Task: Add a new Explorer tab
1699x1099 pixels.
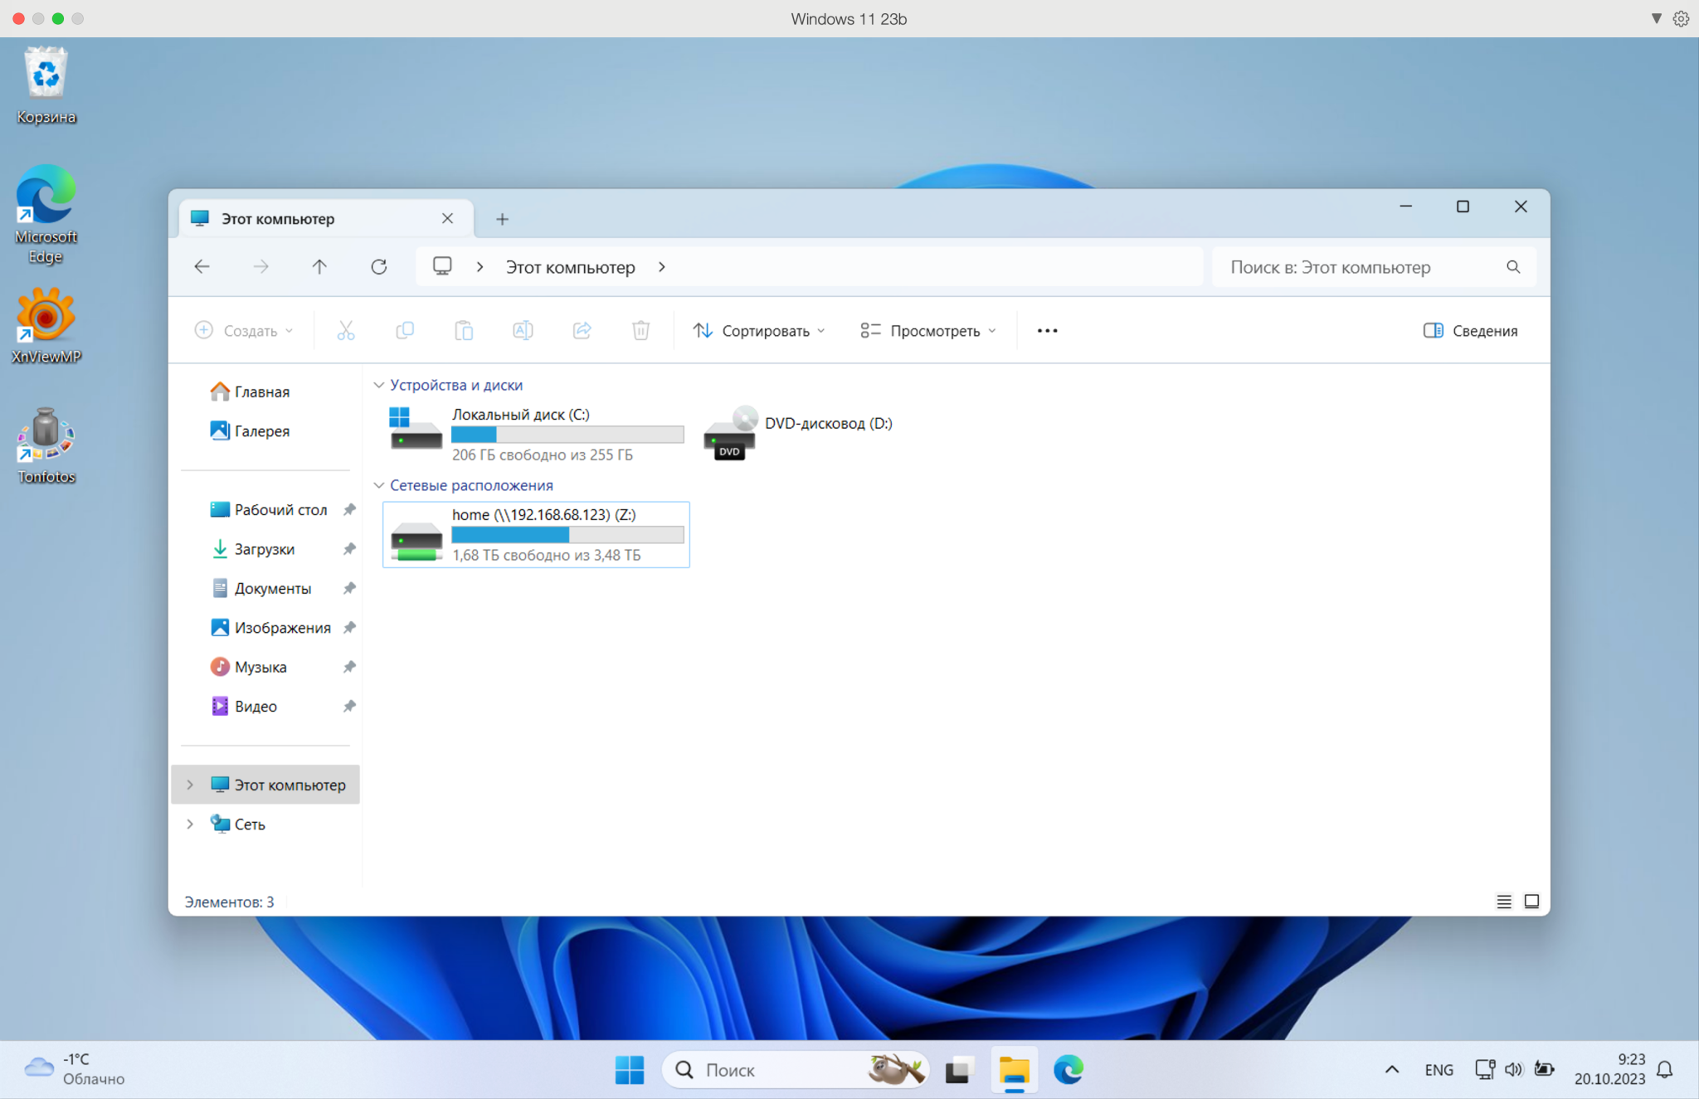Action: point(502,219)
